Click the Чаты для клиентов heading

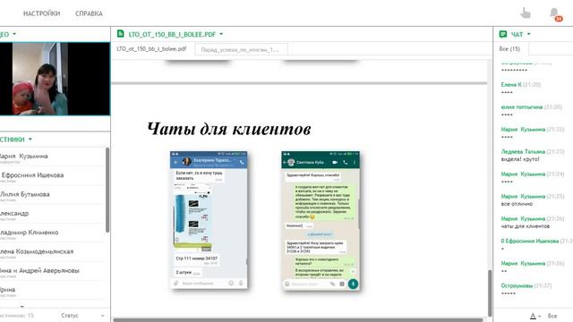[229, 129]
